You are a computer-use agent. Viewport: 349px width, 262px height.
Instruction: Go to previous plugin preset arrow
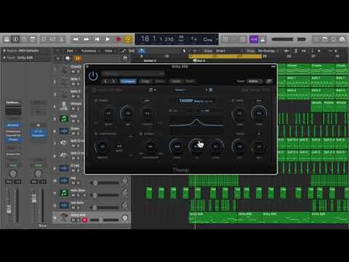[105, 81]
